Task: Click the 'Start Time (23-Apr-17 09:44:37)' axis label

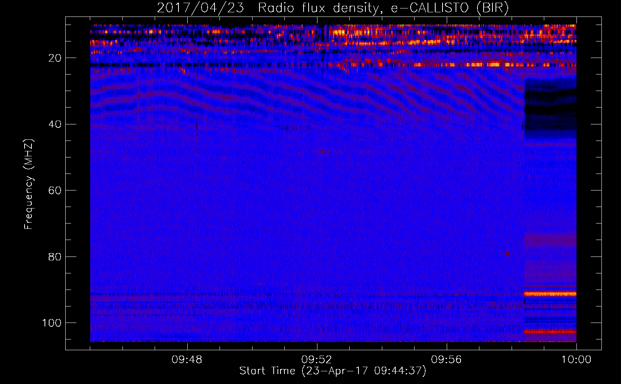Action: pyautogui.click(x=333, y=371)
